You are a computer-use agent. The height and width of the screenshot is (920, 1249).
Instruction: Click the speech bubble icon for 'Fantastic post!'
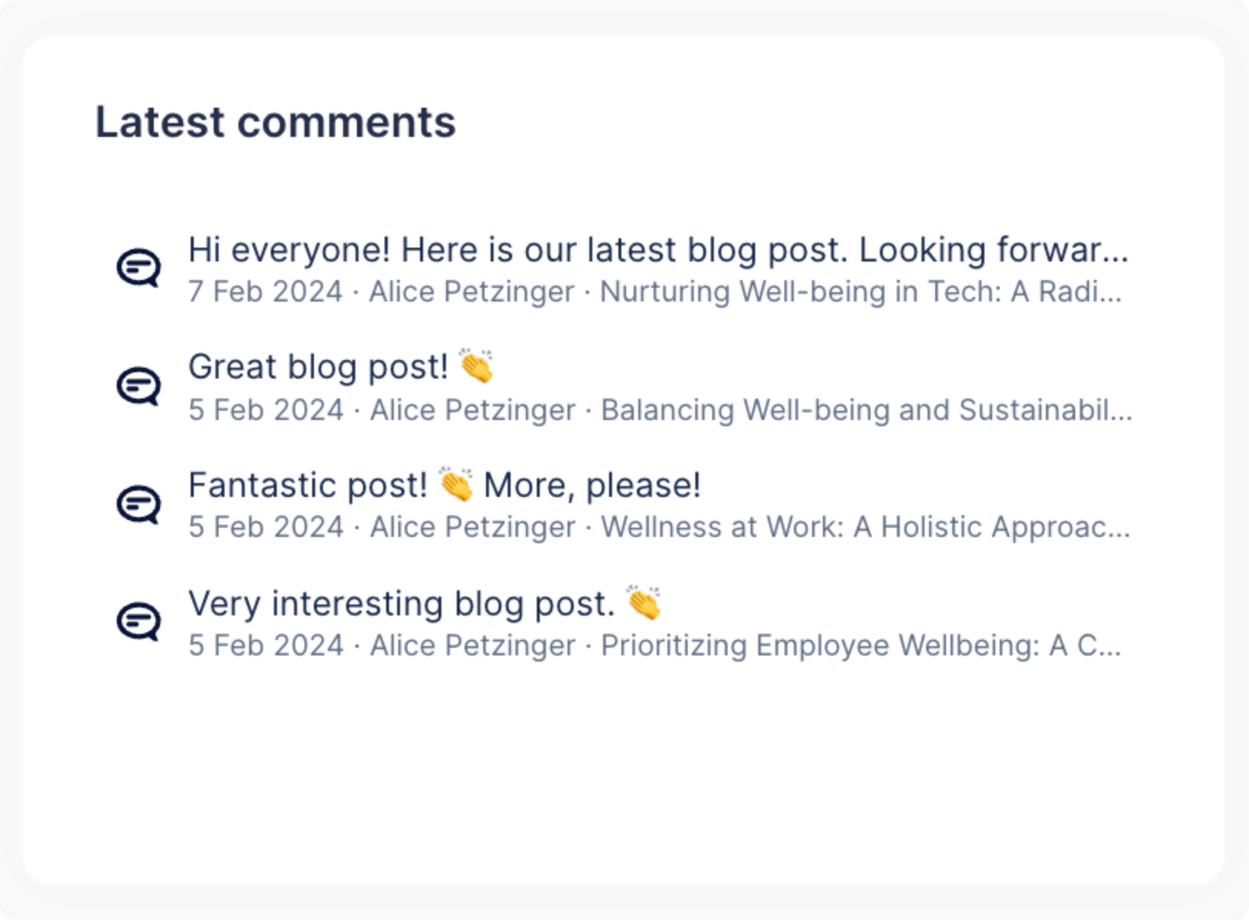139,503
